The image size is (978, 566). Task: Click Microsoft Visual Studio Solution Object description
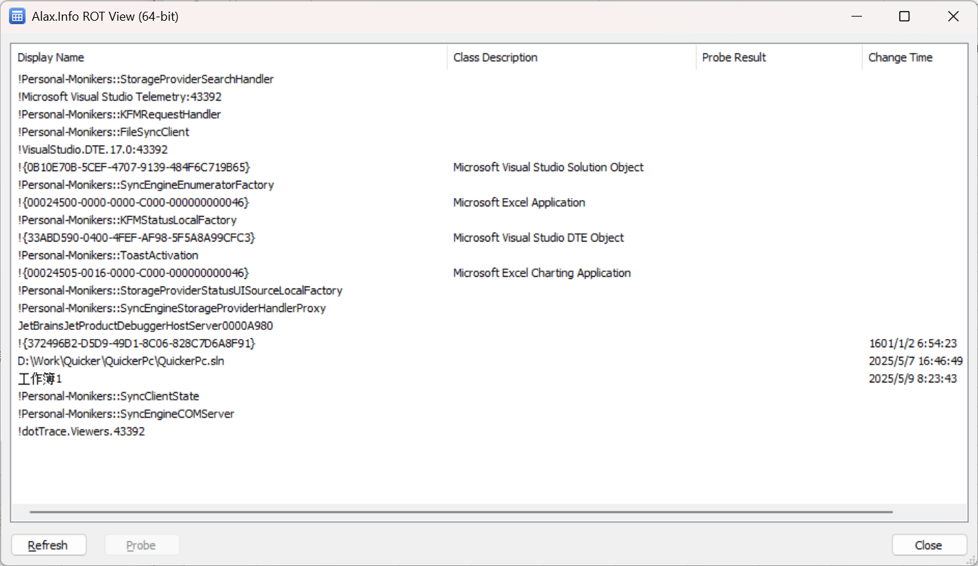point(548,167)
